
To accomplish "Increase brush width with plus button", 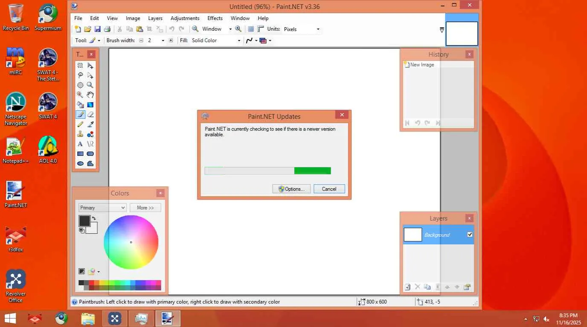I will 171,40.
